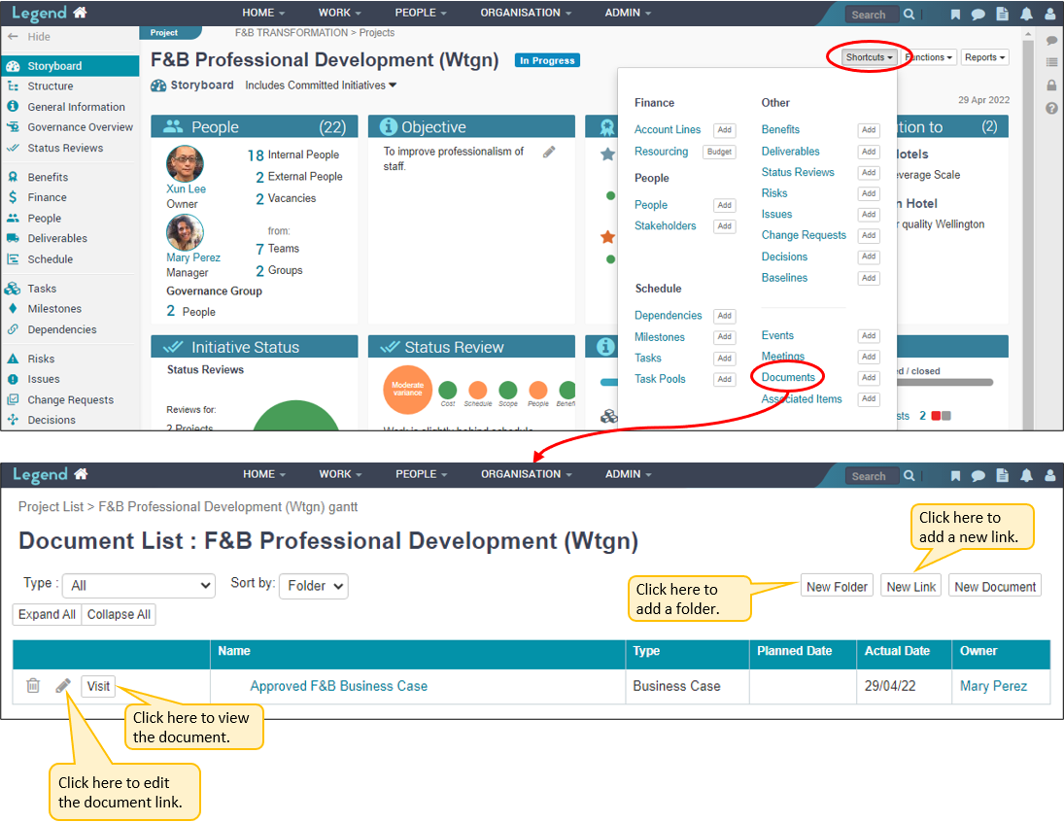1064x822 pixels.
Task: Open Change Requests in the sidebar
Action: pos(71,399)
